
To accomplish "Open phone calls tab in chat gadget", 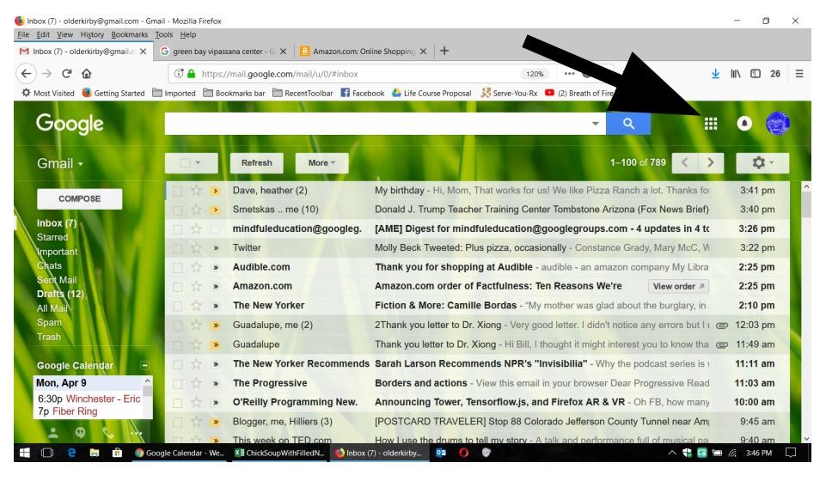I will (x=108, y=433).
